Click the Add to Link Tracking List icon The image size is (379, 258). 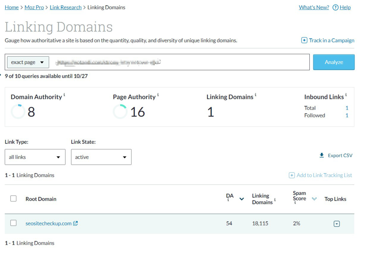(291, 175)
